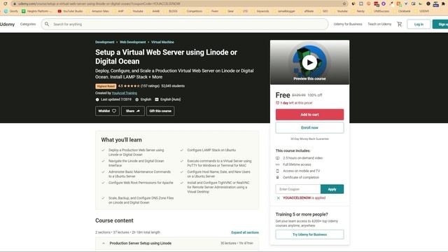This screenshot has height=252, width=448.
Task: Open the Clickbank bookmark folder
Action: [x=402, y=11]
